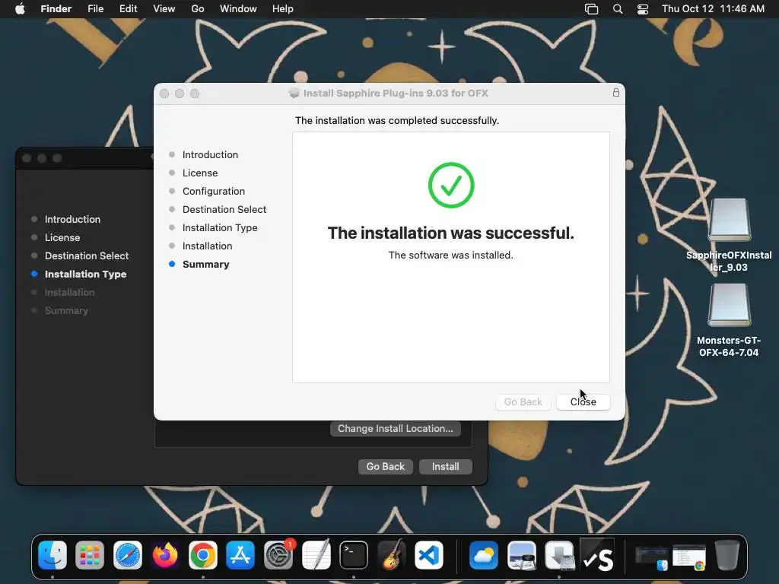
Task: Select the greyed Installation step in dark installer
Action: pos(69,293)
